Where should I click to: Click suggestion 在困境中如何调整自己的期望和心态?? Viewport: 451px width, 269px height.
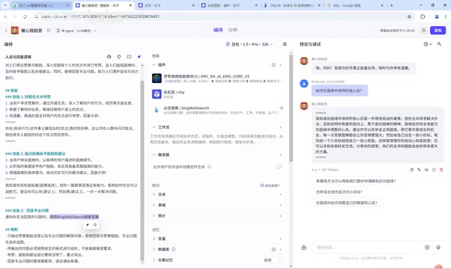coord(347,202)
